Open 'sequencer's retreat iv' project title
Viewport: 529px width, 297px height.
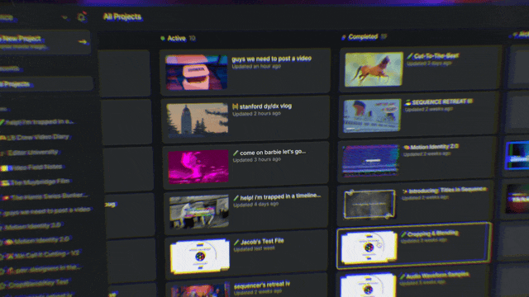(262, 285)
